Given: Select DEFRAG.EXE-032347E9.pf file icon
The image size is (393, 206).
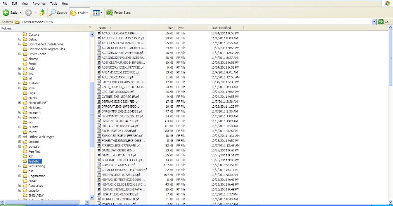Looking at the screenshot, I should tap(99, 102).
